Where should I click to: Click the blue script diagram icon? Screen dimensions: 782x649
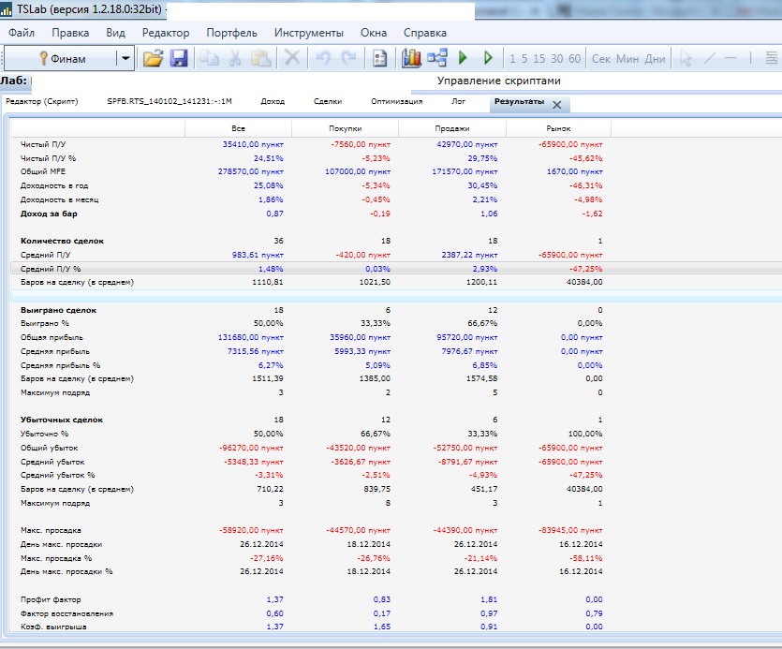coord(437,58)
